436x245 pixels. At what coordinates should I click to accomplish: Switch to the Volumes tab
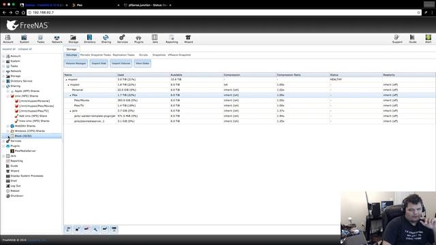click(72, 55)
